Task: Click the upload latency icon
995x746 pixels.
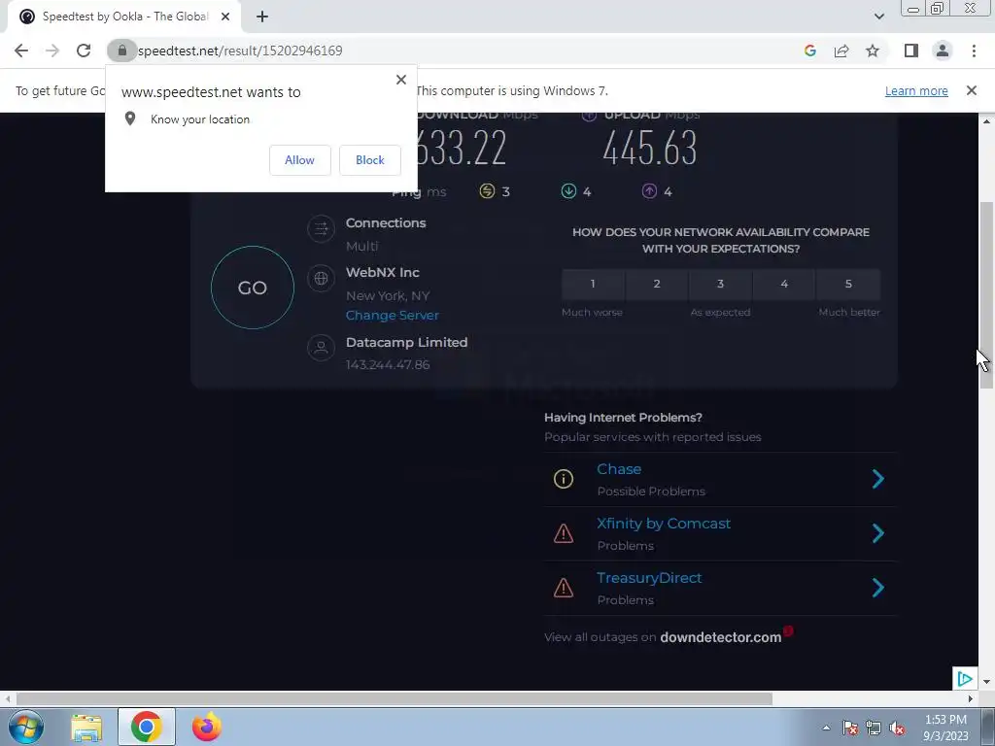Action: pos(649,191)
